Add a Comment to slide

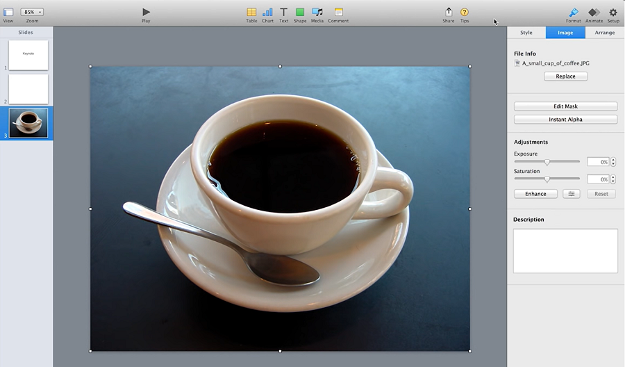tap(338, 13)
